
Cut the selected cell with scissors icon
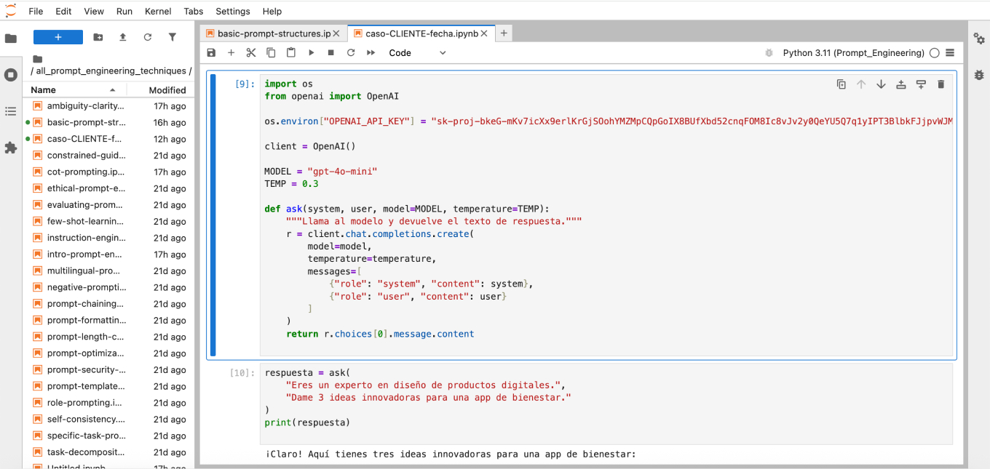251,53
